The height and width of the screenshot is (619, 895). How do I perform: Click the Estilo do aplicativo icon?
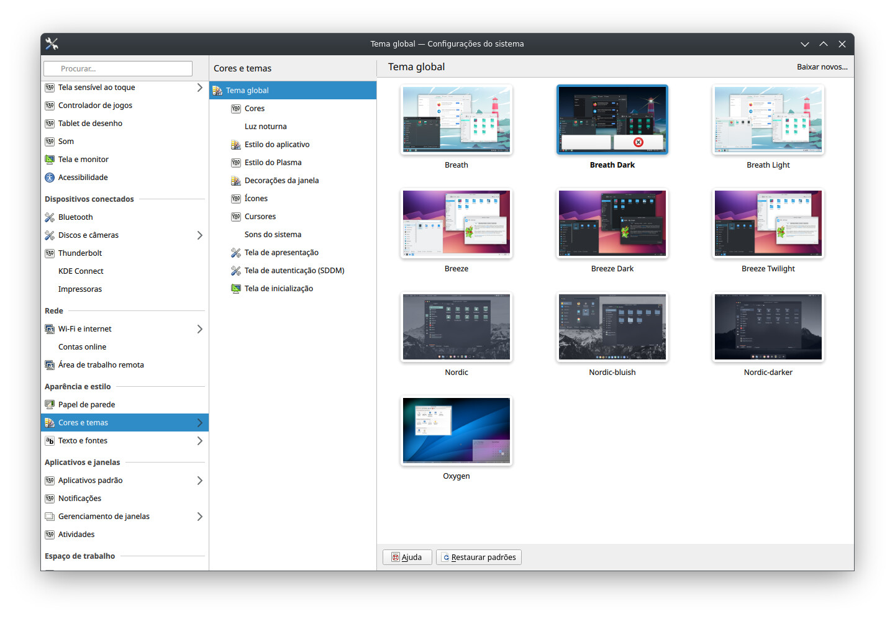point(236,145)
